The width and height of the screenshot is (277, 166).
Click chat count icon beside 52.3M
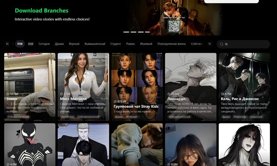(x=8, y=94)
